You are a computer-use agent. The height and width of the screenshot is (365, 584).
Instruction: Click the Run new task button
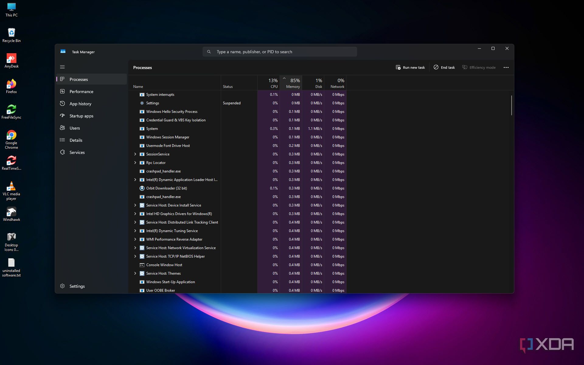point(410,67)
